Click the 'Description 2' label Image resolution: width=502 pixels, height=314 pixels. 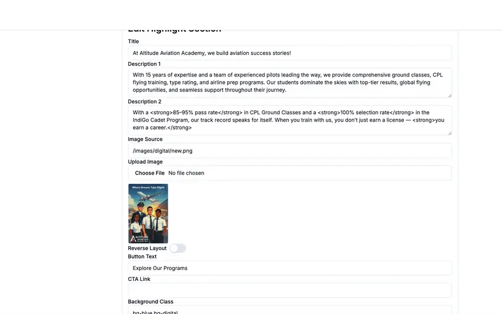click(x=145, y=102)
